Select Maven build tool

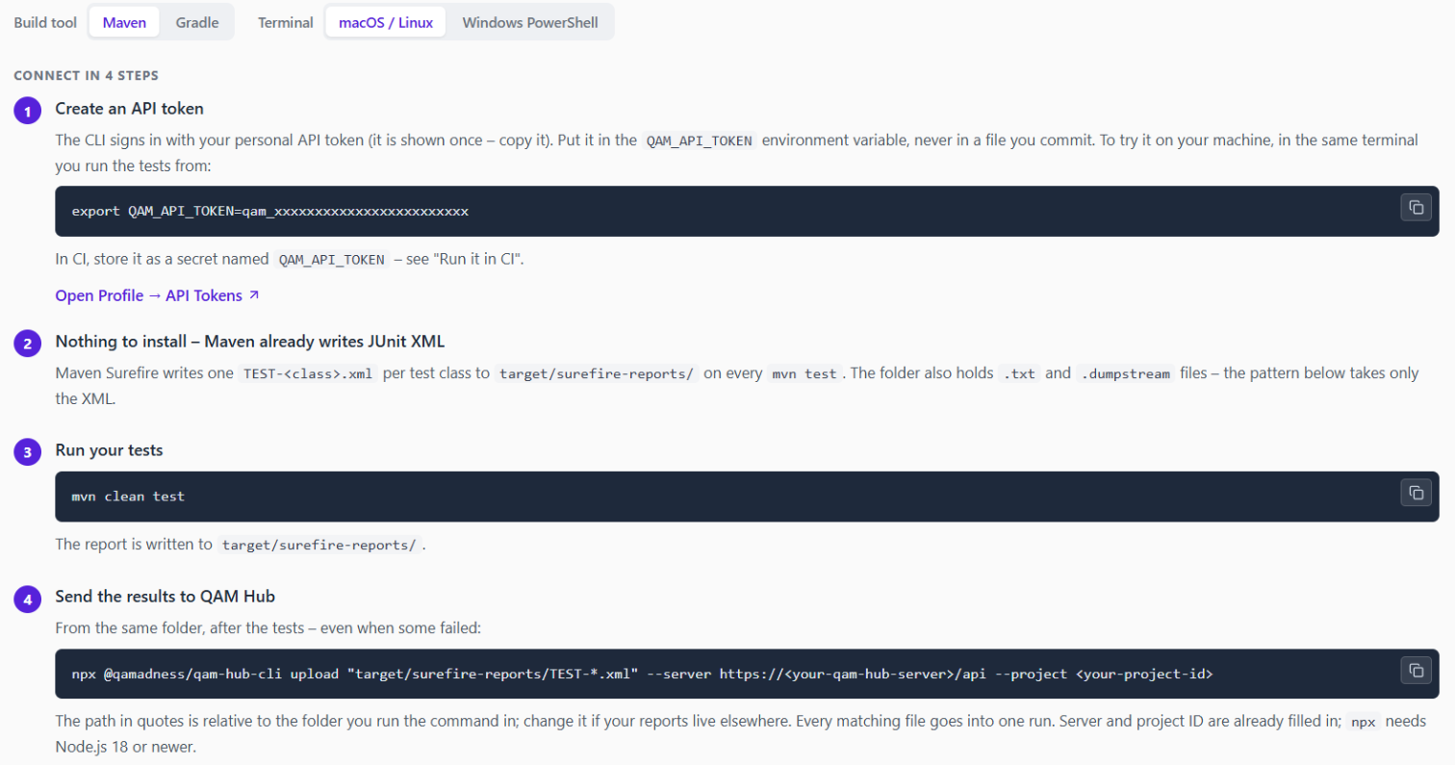tap(124, 22)
